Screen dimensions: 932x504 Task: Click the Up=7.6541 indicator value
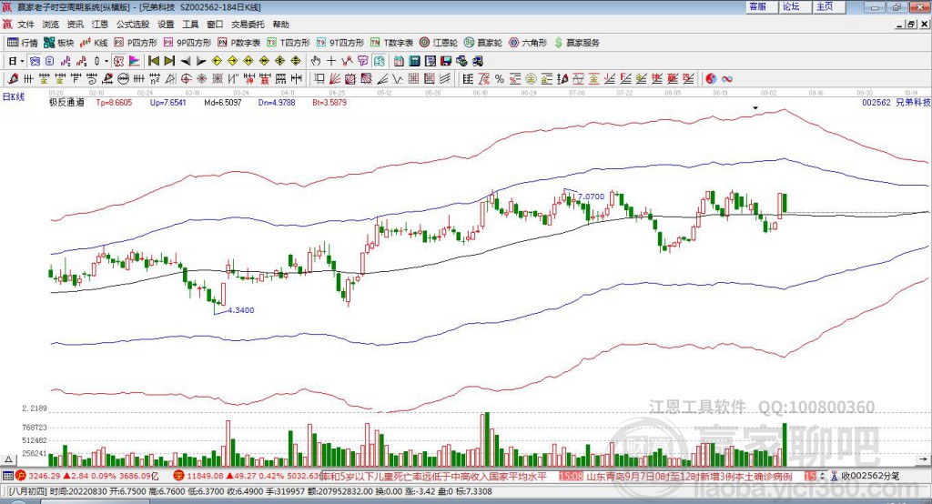(168, 102)
